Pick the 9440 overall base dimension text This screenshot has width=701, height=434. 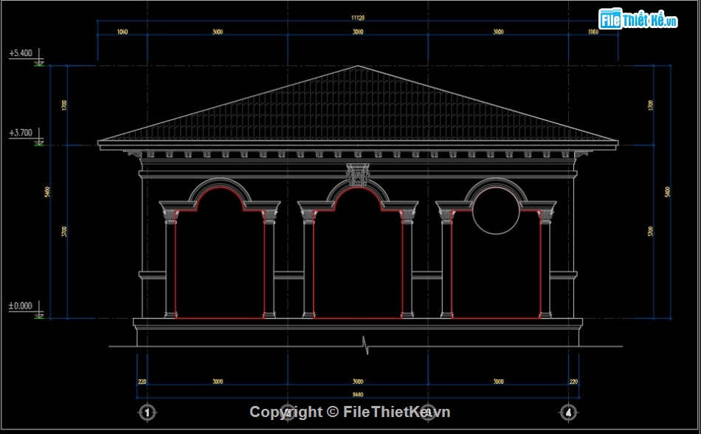358,395
